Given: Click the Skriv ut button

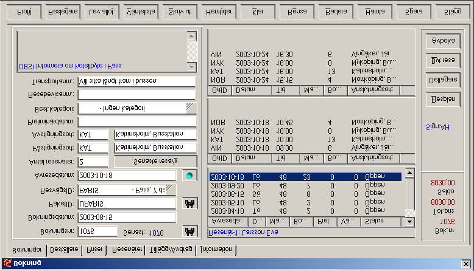Looking at the screenshot, I should pyautogui.click(x=180, y=12).
